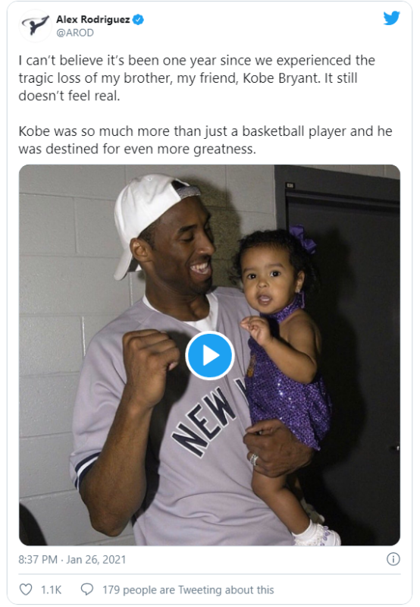Open the @AROD handle link
The image size is (420, 607).
pyautogui.click(x=75, y=33)
